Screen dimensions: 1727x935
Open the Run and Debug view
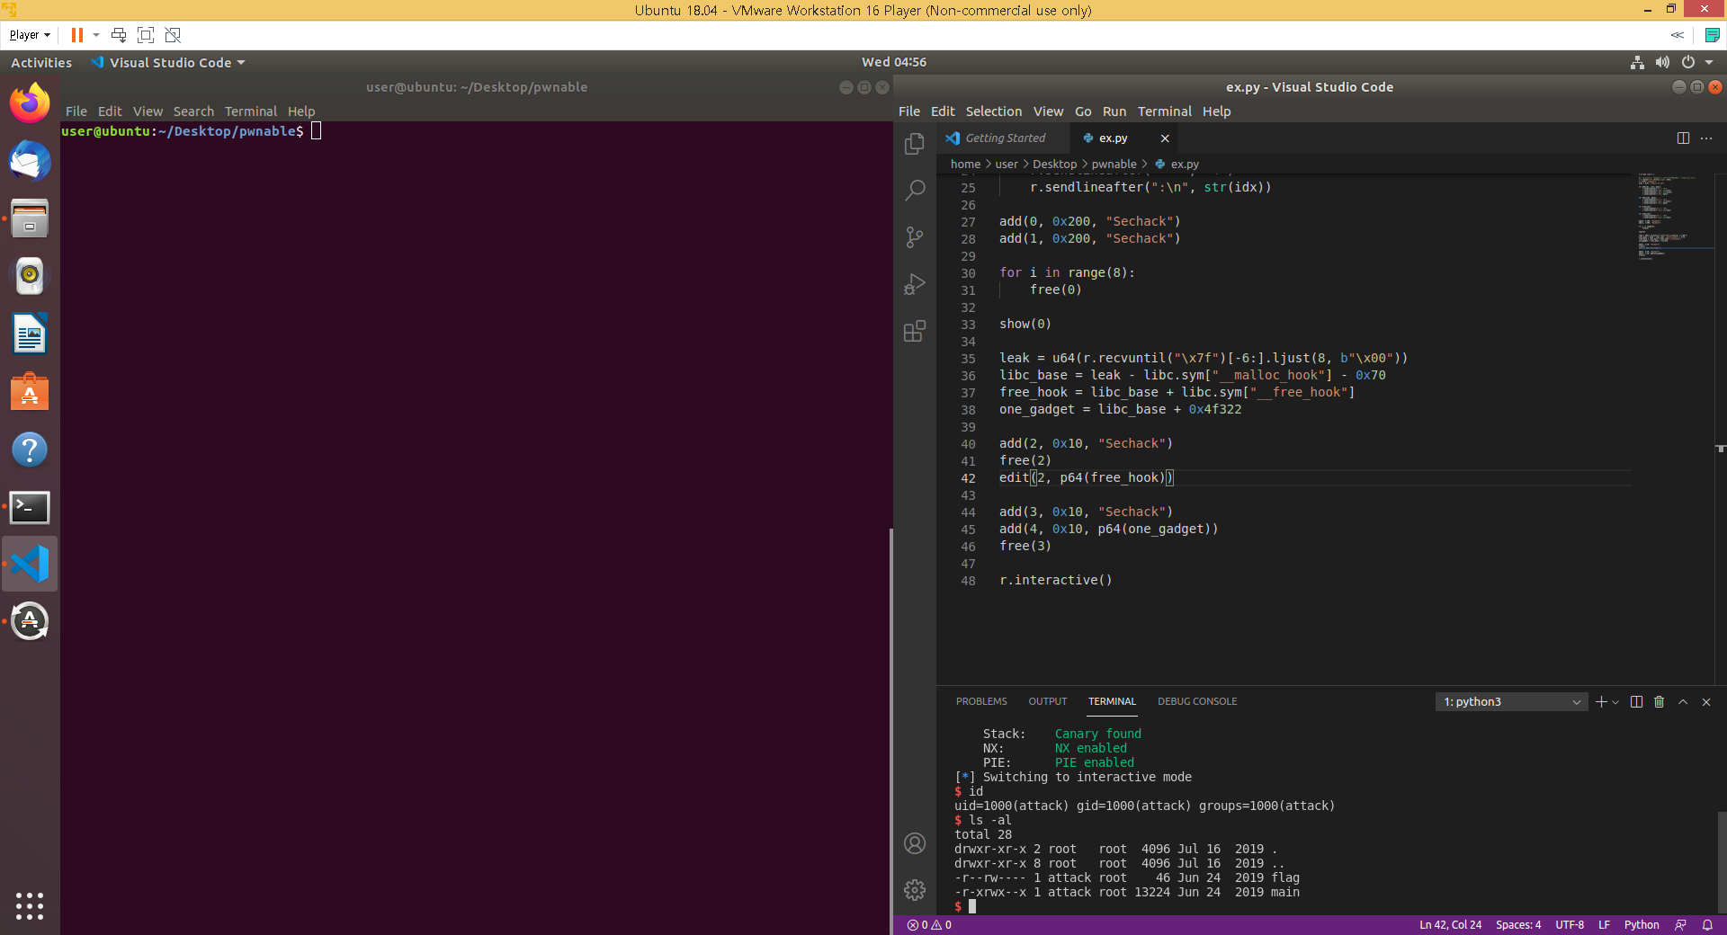pos(915,284)
